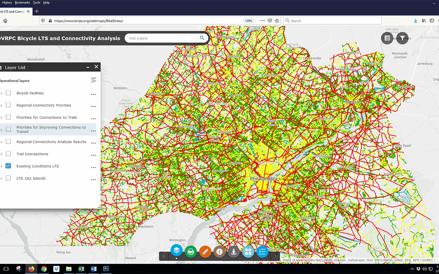This screenshot has width=439, height=274.
Task: Close the Layer List panel
Action: [x=96, y=67]
